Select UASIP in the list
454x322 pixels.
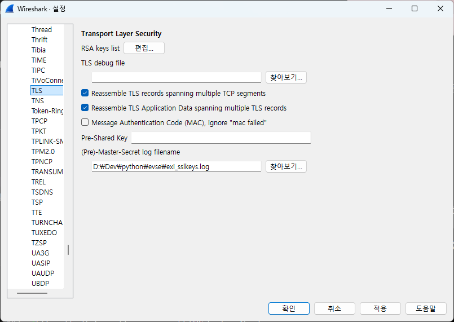41,263
